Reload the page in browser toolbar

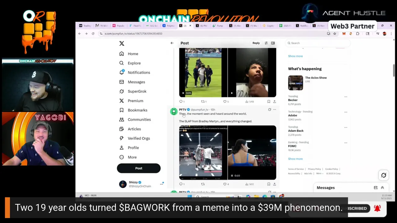[93, 33]
